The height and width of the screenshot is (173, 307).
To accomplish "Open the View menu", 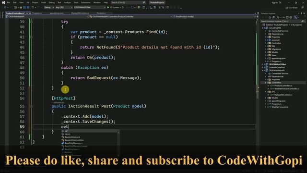I will coord(21,2).
